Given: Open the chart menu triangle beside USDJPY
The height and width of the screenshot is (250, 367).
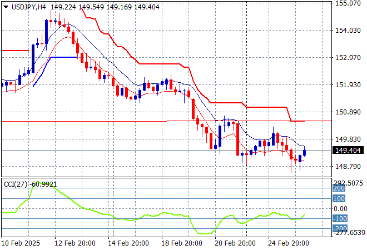Looking at the screenshot, I should click(x=6, y=7).
